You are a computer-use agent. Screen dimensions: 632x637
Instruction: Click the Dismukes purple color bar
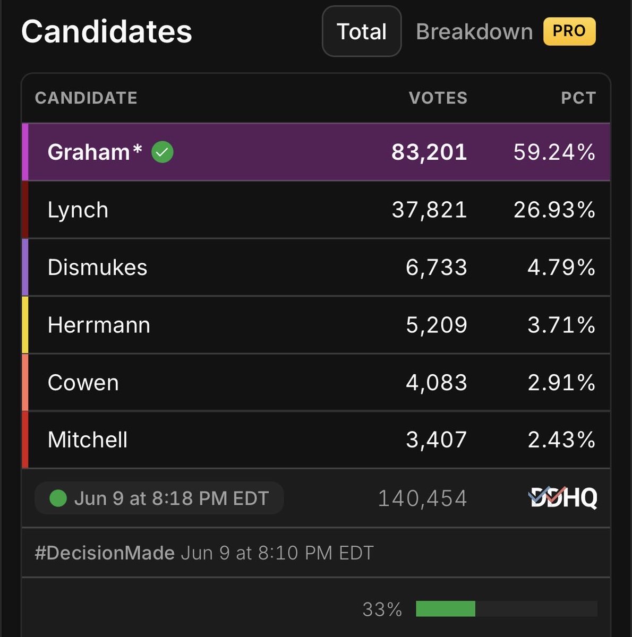[x=25, y=268]
